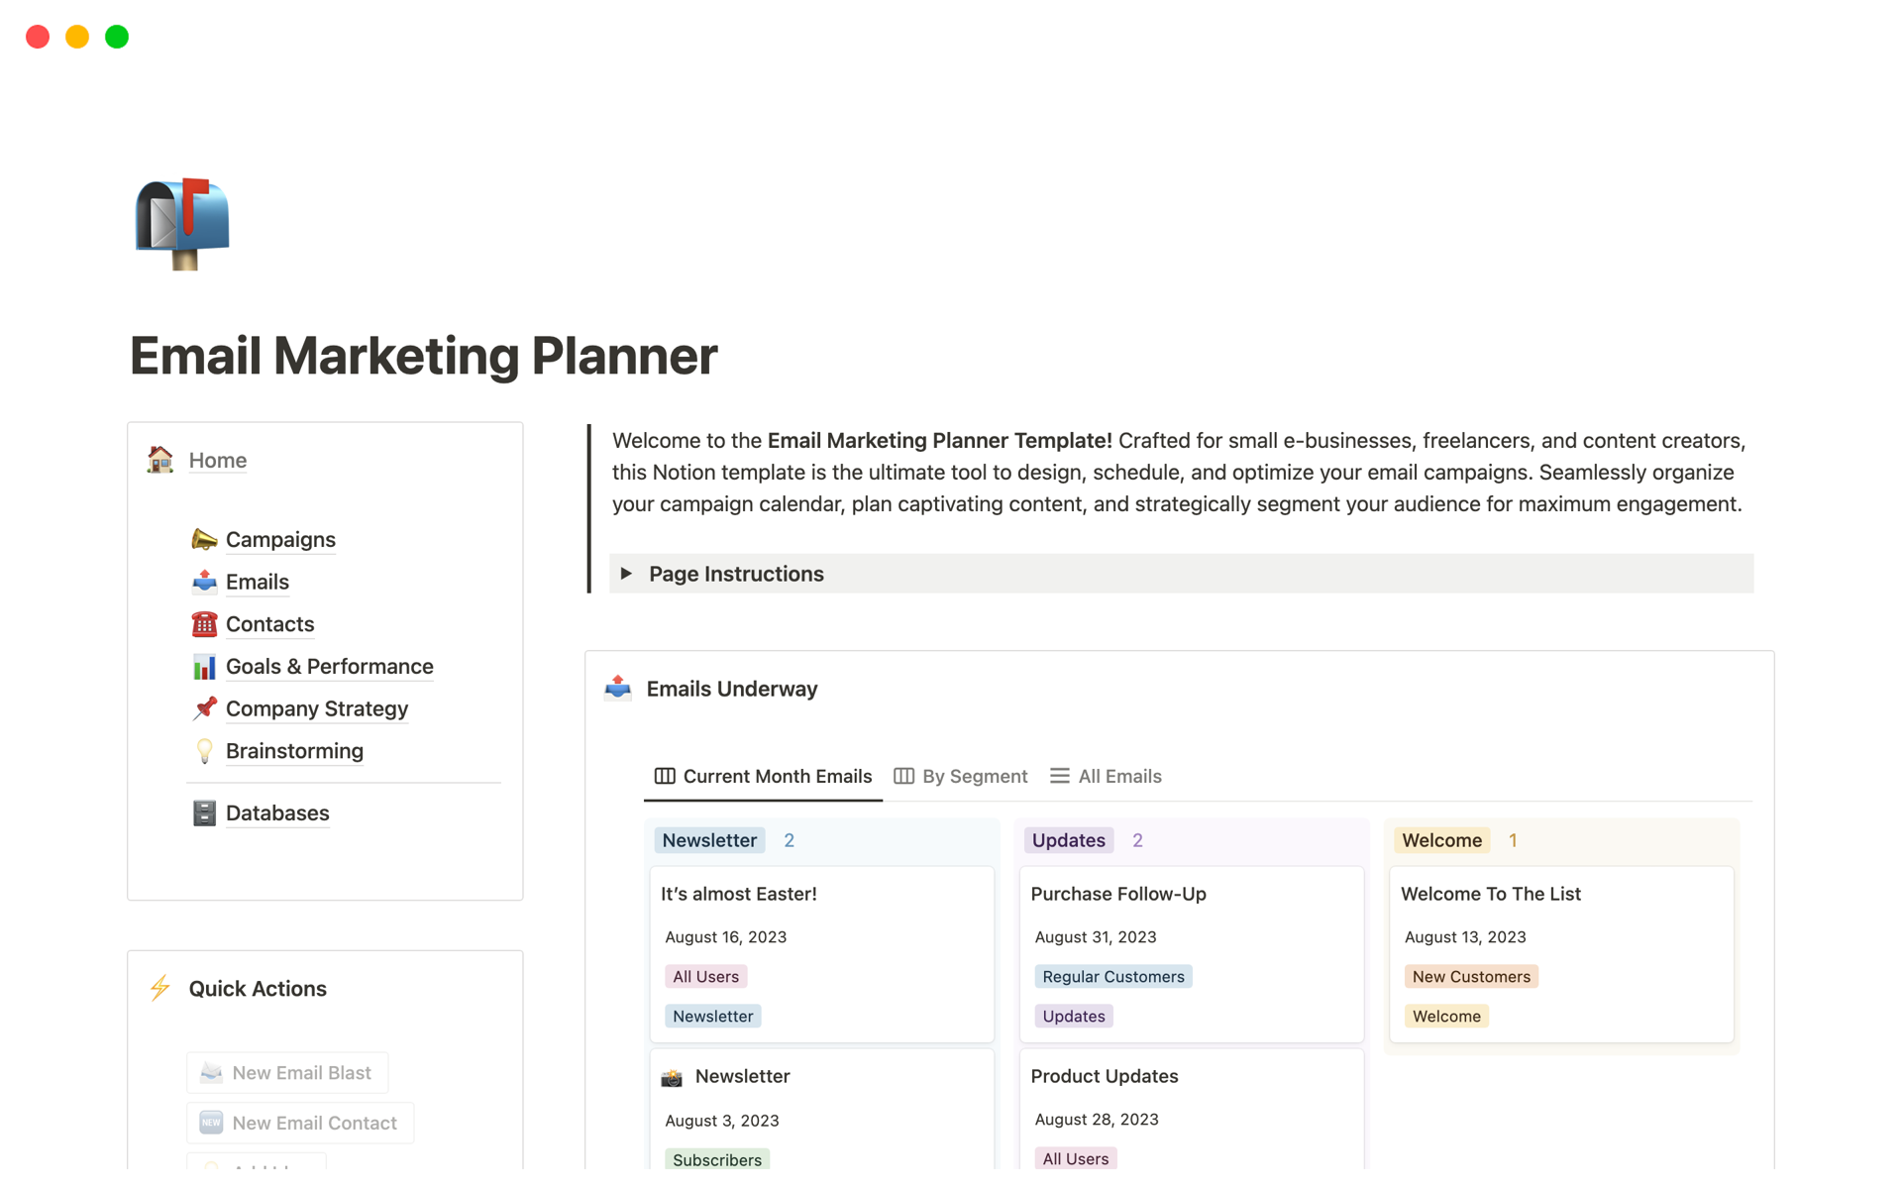Open the Welcome To The List email card
This screenshot has width=1902, height=1189.
click(x=1491, y=893)
